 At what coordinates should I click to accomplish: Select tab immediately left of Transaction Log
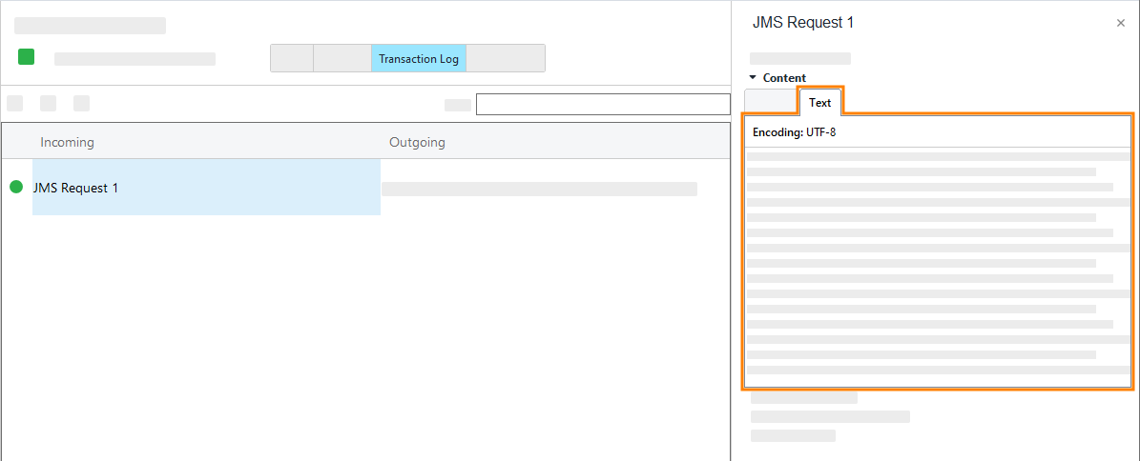(342, 59)
